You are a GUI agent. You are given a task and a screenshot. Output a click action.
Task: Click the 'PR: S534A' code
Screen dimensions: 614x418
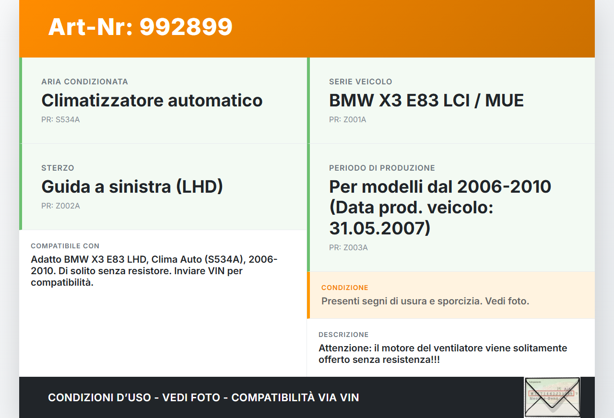click(60, 120)
